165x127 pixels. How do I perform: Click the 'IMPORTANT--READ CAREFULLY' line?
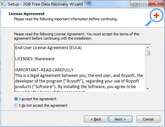tap(44, 70)
